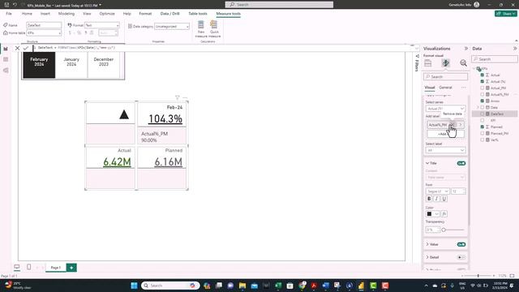Open the Data category dropdown
Screen dimensions: 519x292
[x=172, y=26]
